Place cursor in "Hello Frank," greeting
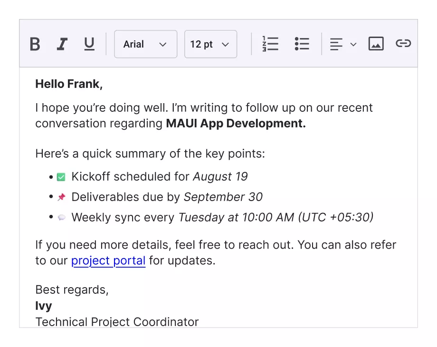This screenshot has width=437, height=347. (69, 84)
